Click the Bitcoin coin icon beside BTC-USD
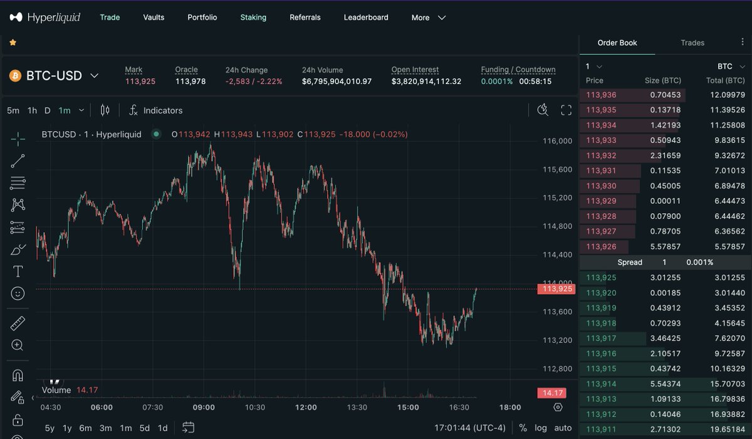 click(x=14, y=76)
